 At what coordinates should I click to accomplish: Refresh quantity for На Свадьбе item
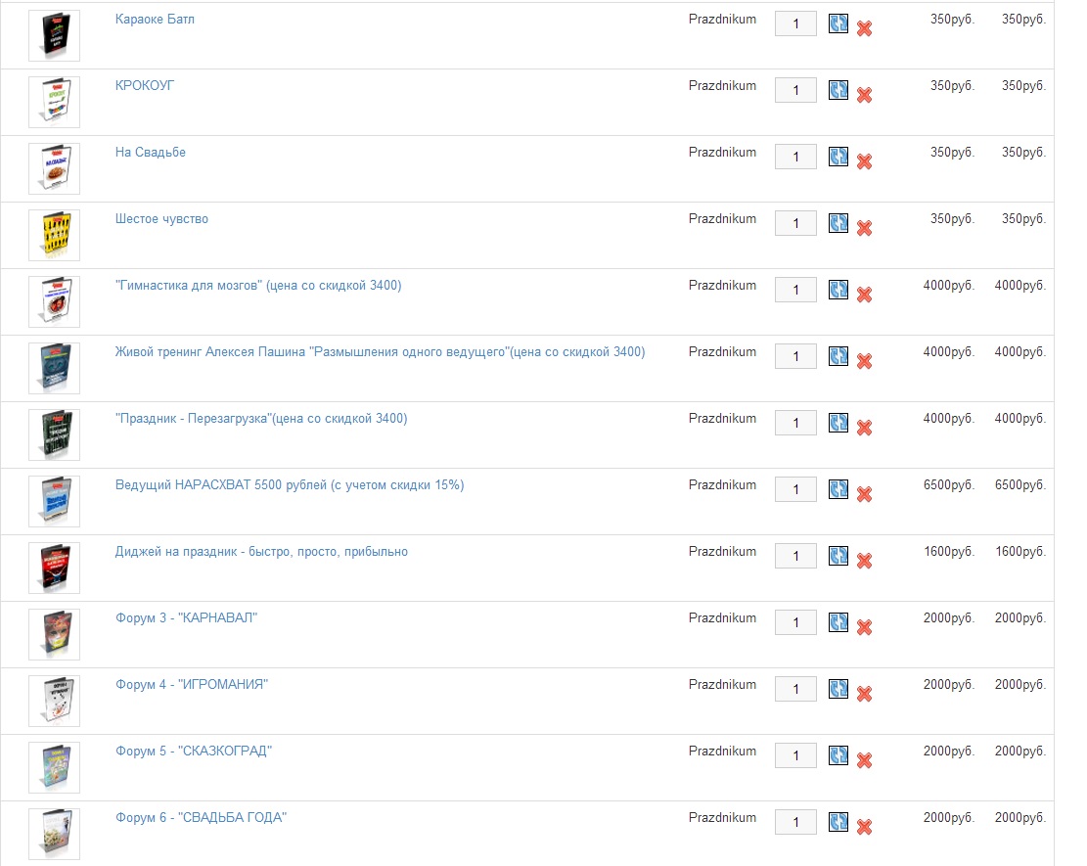click(838, 157)
